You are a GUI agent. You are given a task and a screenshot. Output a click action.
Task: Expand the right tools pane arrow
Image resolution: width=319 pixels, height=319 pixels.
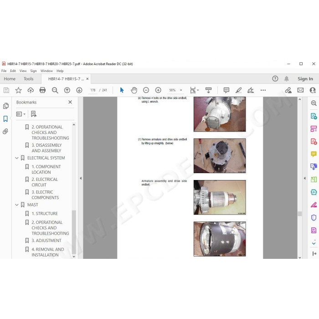(x=304, y=178)
